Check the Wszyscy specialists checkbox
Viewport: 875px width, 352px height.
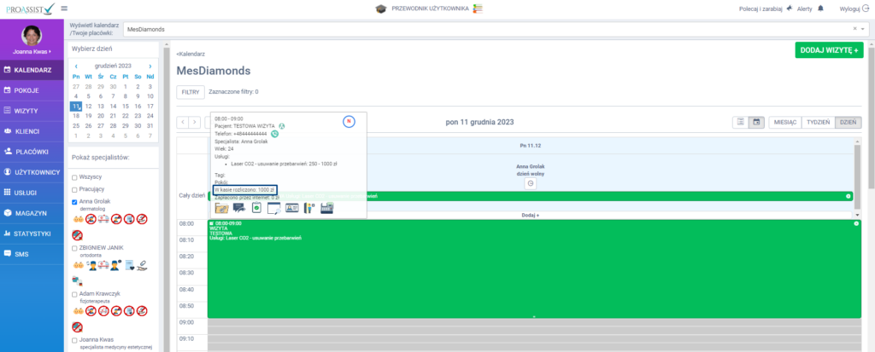click(75, 177)
